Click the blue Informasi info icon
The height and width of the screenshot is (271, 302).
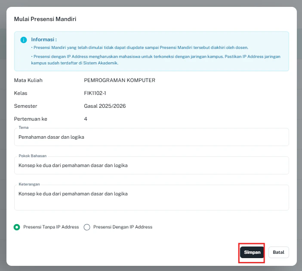24,40
